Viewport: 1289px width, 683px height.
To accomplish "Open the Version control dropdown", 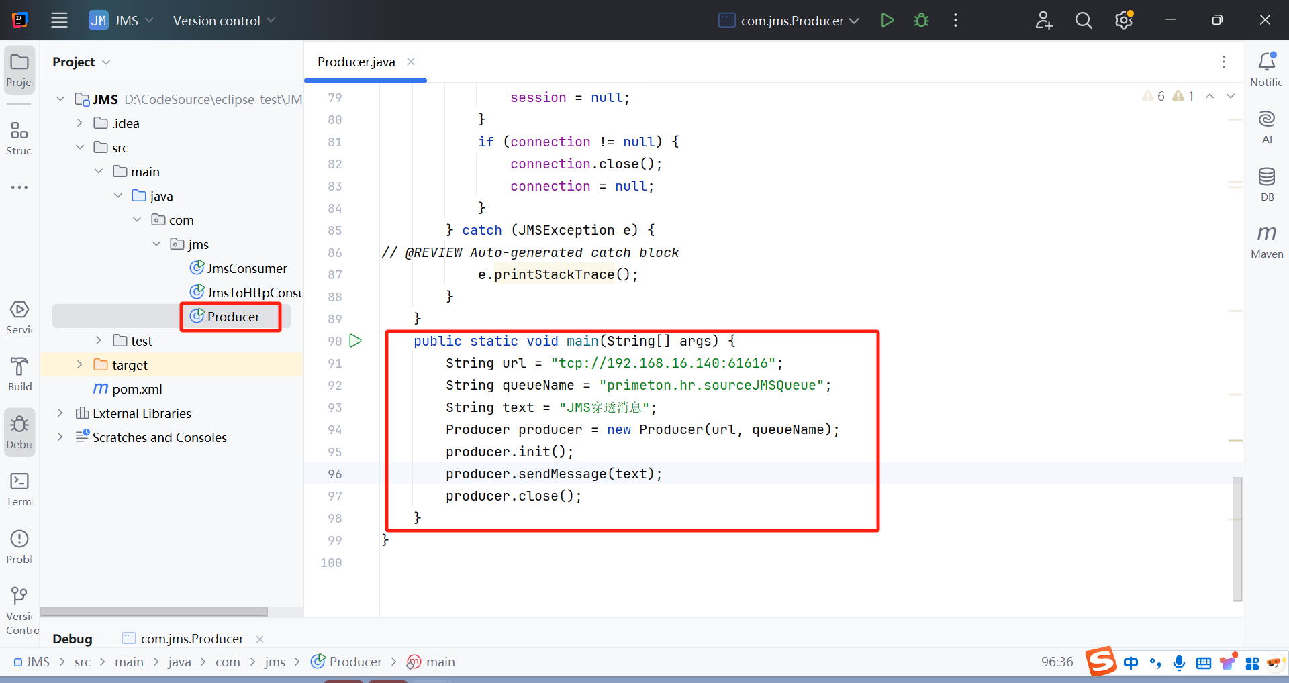I will tap(224, 21).
